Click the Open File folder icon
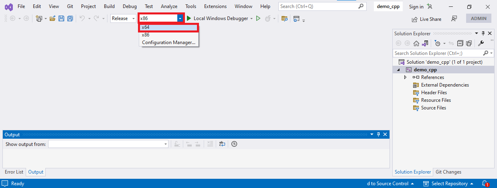Screen dimensions: 497x188 [53, 18]
